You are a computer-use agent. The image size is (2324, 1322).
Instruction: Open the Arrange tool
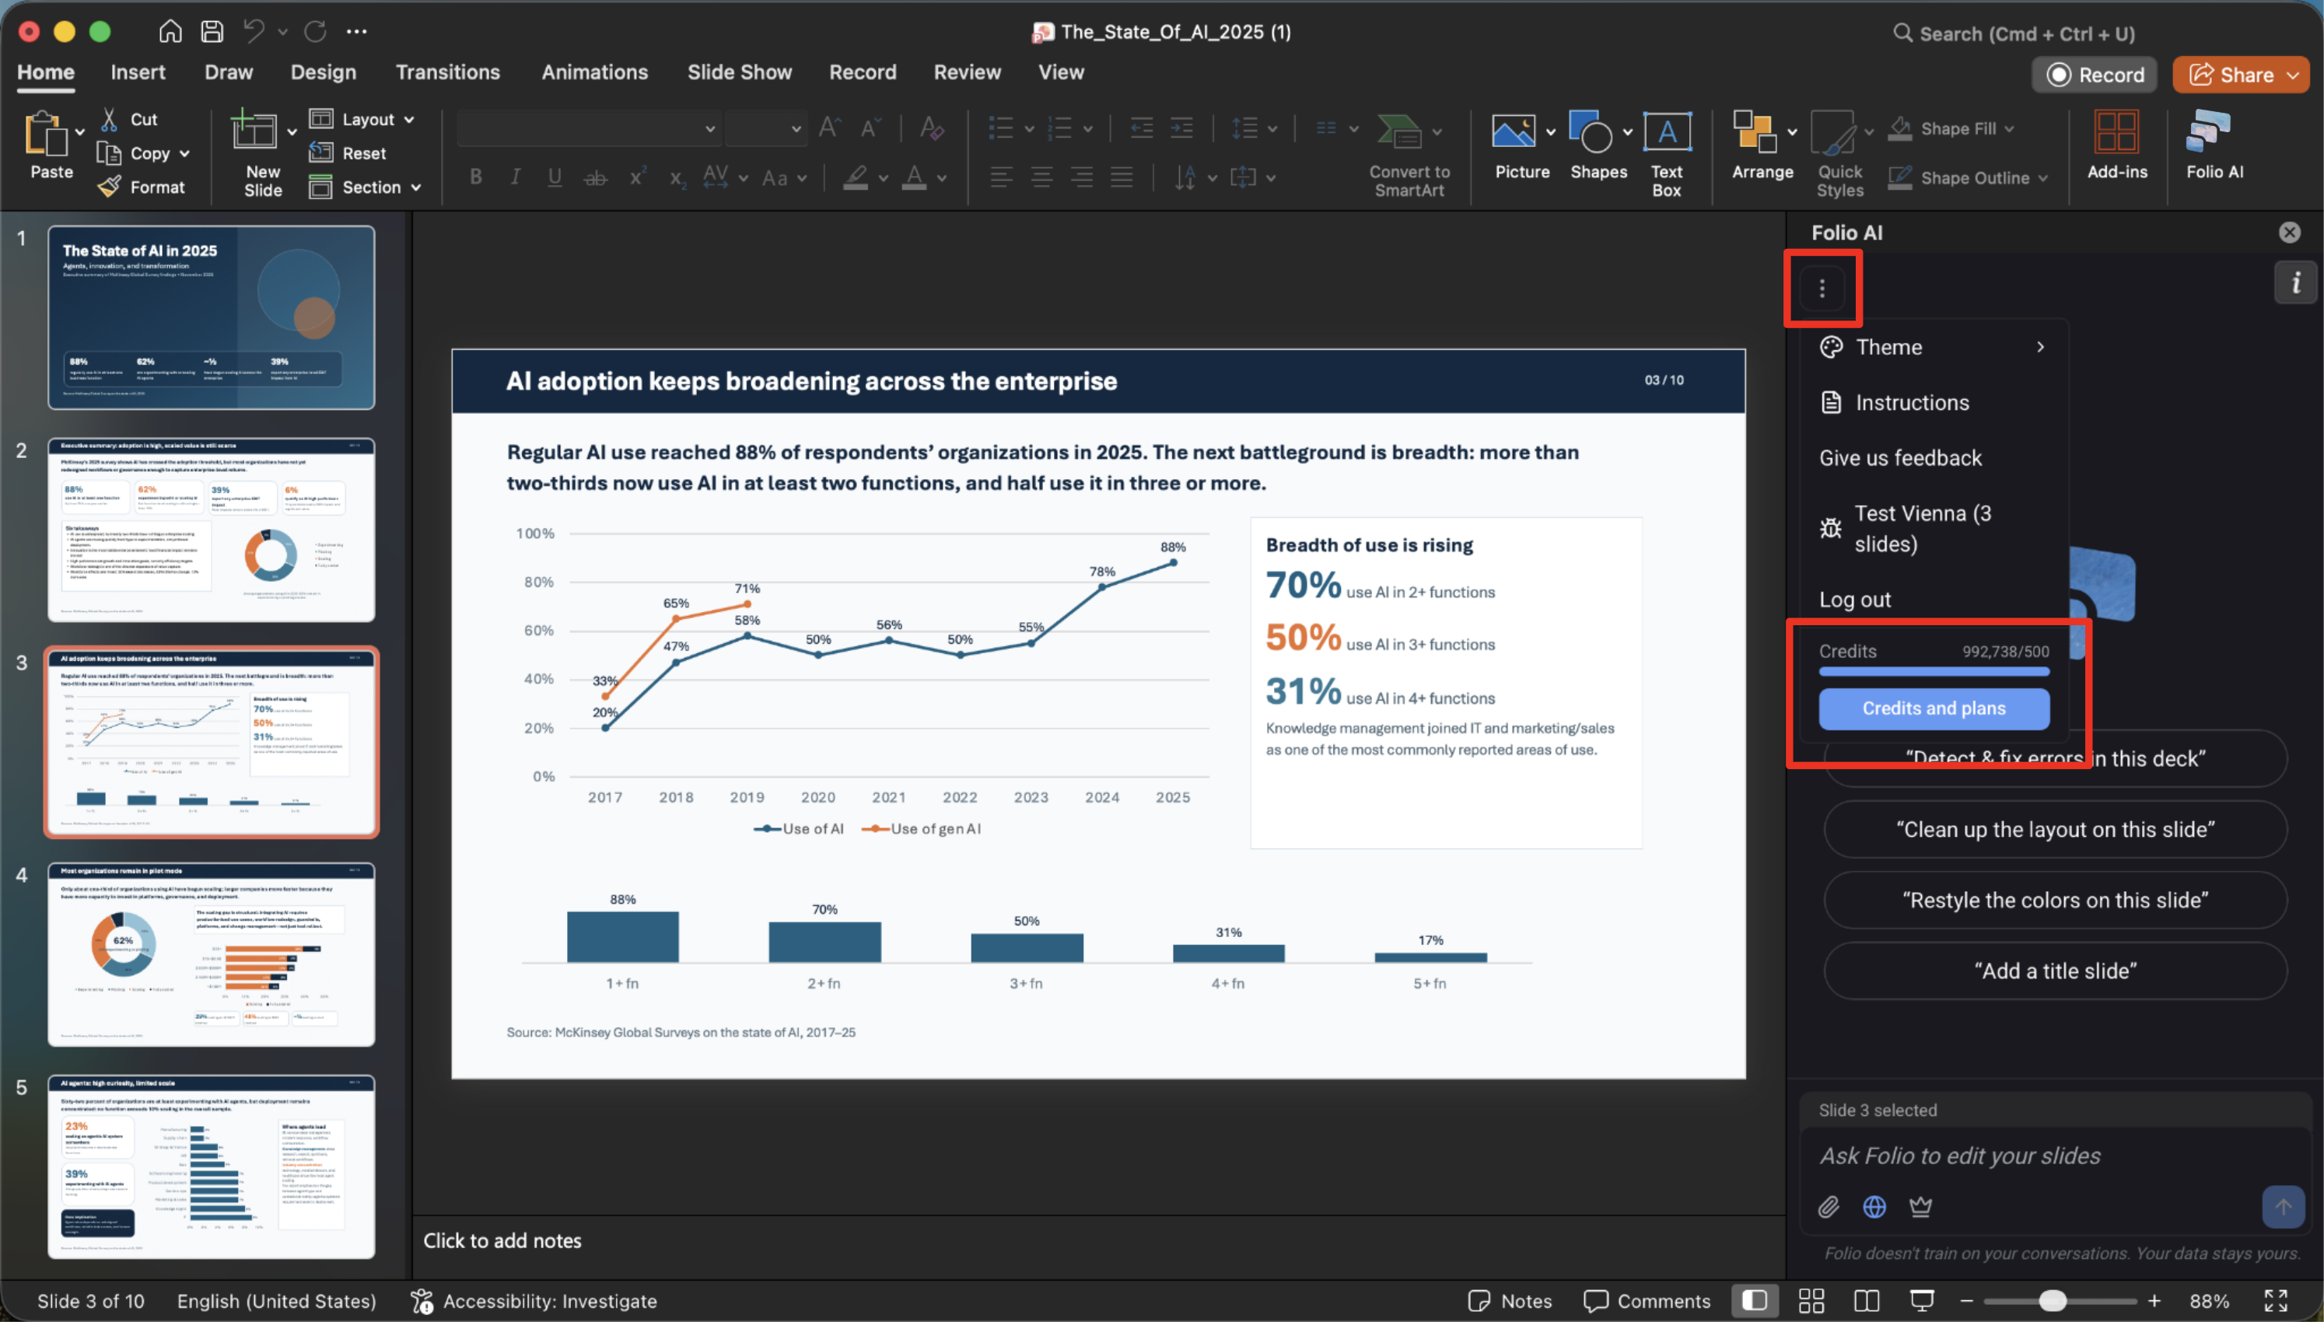pyautogui.click(x=1762, y=146)
